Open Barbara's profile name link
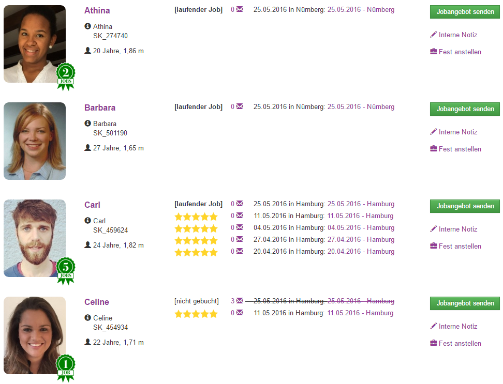Viewport: 503px width, 384px height. tap(100, 107)
